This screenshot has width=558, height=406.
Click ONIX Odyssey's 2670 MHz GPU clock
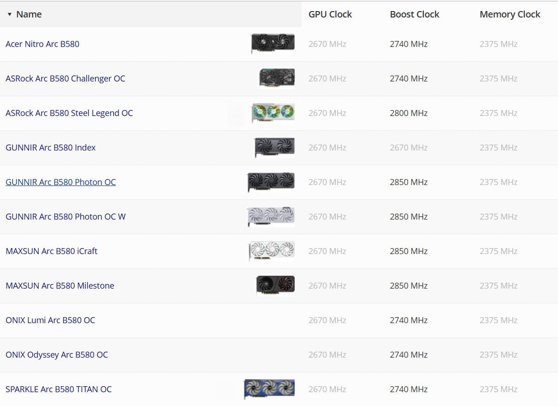pyautogui.click(x=327, y=355)
